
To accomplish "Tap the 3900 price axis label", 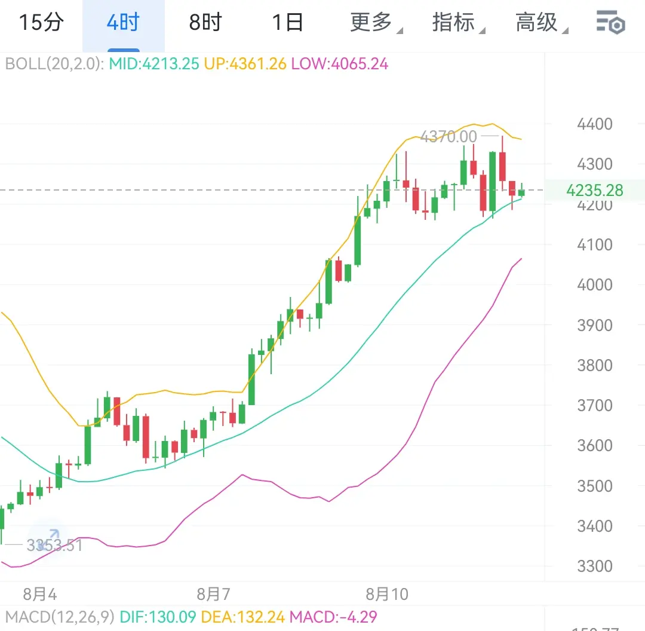I will click(x=595, y=326).
